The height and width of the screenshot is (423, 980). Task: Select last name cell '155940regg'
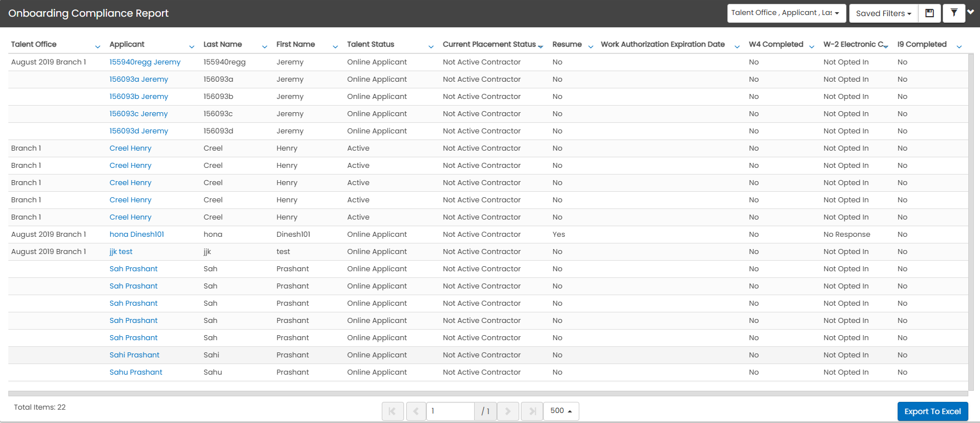[225, 62]
